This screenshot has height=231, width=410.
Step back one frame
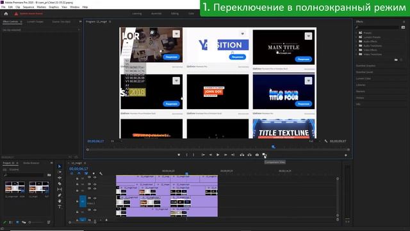click(x=211, y=155)
